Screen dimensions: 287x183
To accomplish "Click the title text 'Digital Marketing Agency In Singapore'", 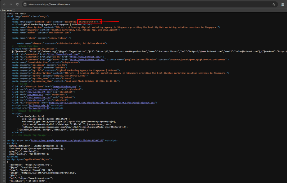I will click(x=45, y=25).
